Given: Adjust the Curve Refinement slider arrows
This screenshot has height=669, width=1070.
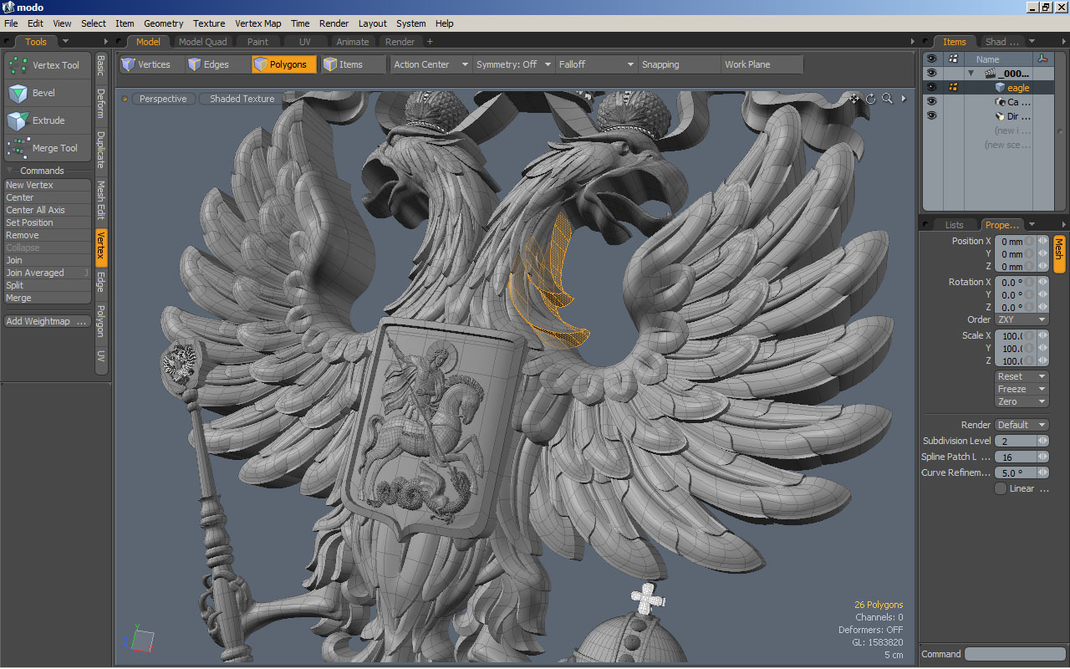Looking at the screenshot, I should point(1042,472).
